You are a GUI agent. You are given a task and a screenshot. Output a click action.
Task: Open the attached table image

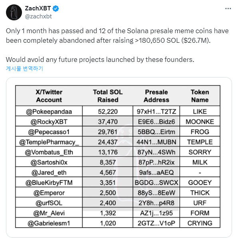coord(119,157)
